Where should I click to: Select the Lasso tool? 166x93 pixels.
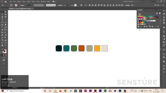(x=5, y=14)
